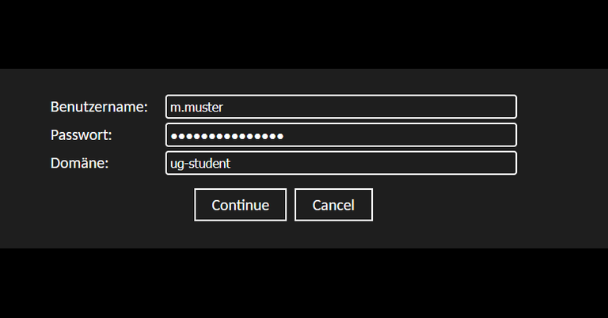Click the "Domäne:" label
Screen dimensions: 608x318
pyautogui.click(x=79, y=163)
